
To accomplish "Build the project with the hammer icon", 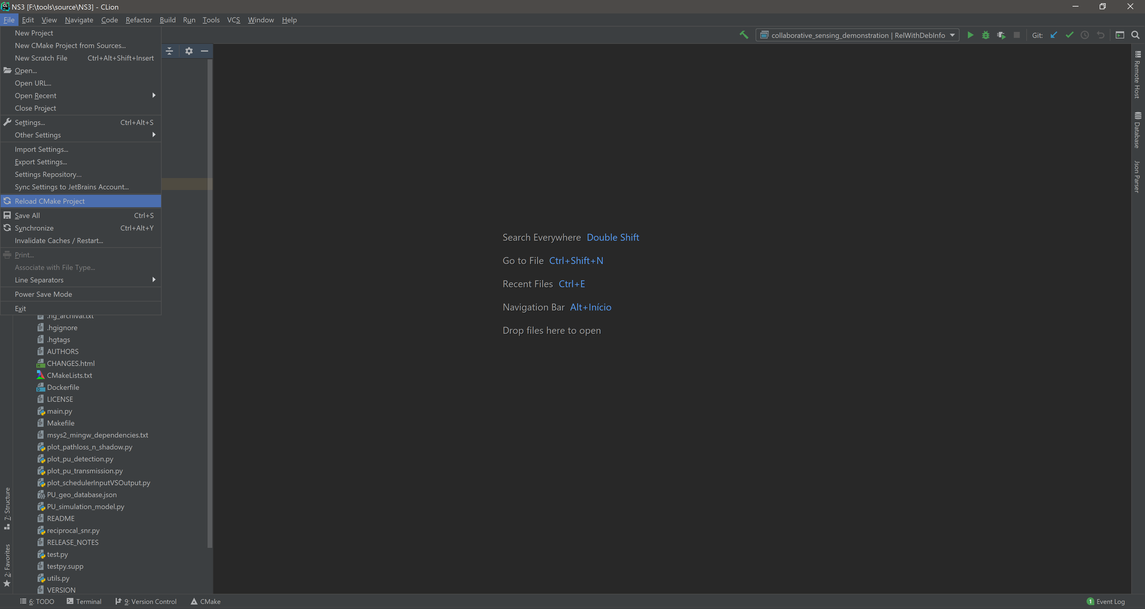I will coord(744,34).
